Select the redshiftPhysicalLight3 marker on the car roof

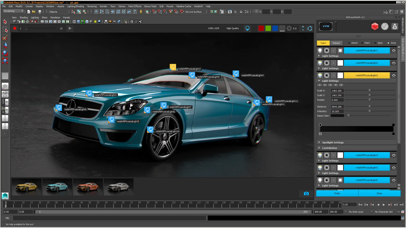pyautogui.click(x=173, y=67)
